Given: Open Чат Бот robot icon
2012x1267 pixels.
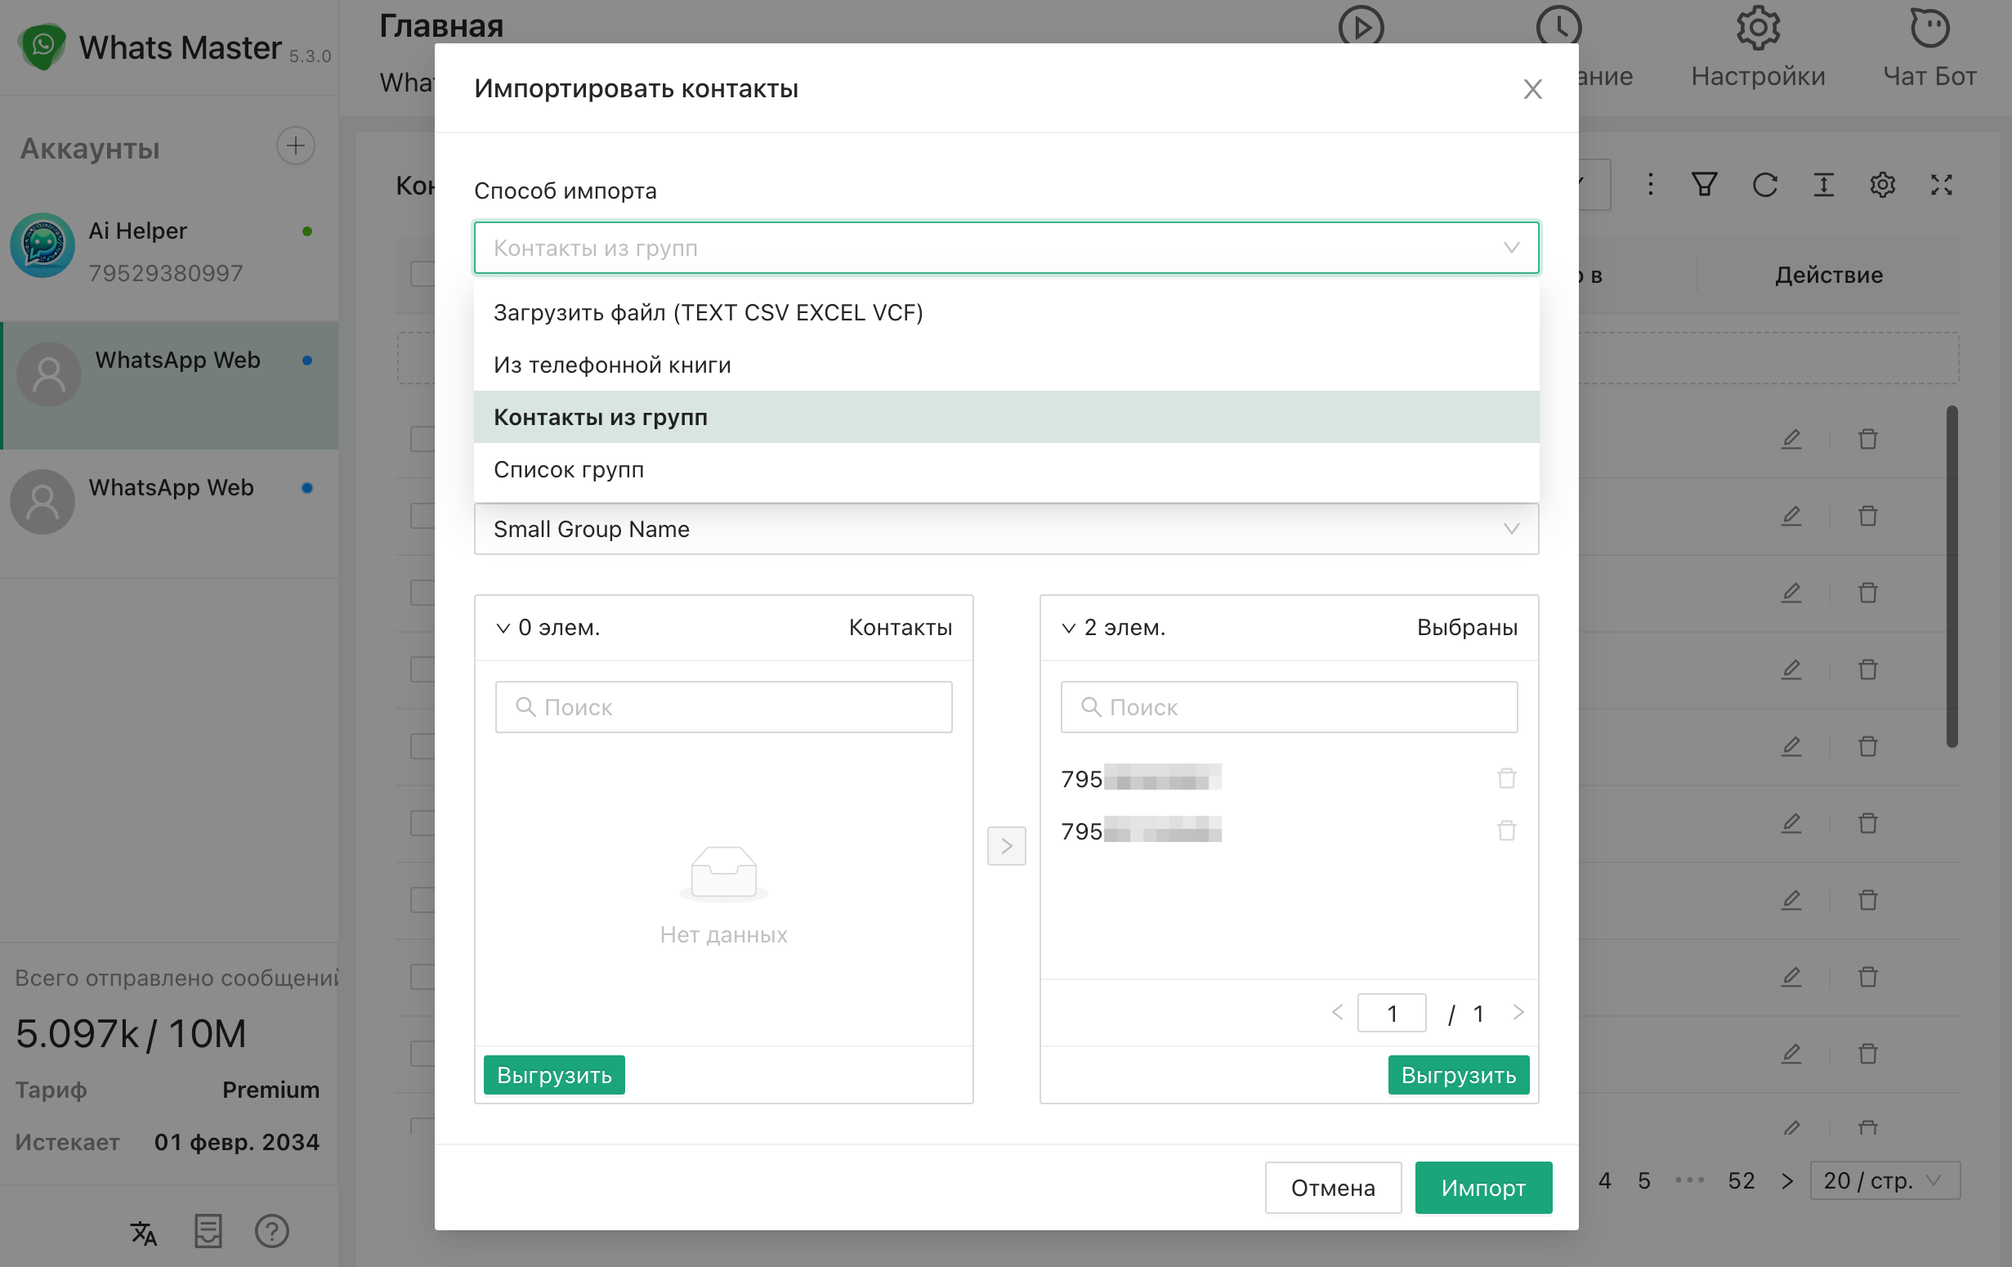Looking at the screenshot, I should pos(1929,30).
